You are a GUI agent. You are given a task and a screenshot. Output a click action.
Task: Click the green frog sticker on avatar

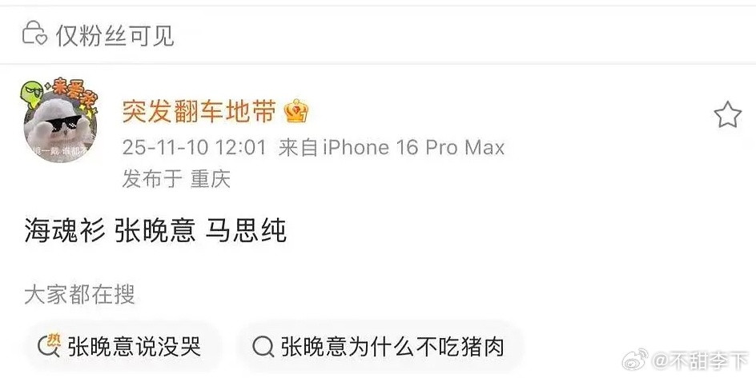pos(31,94)
